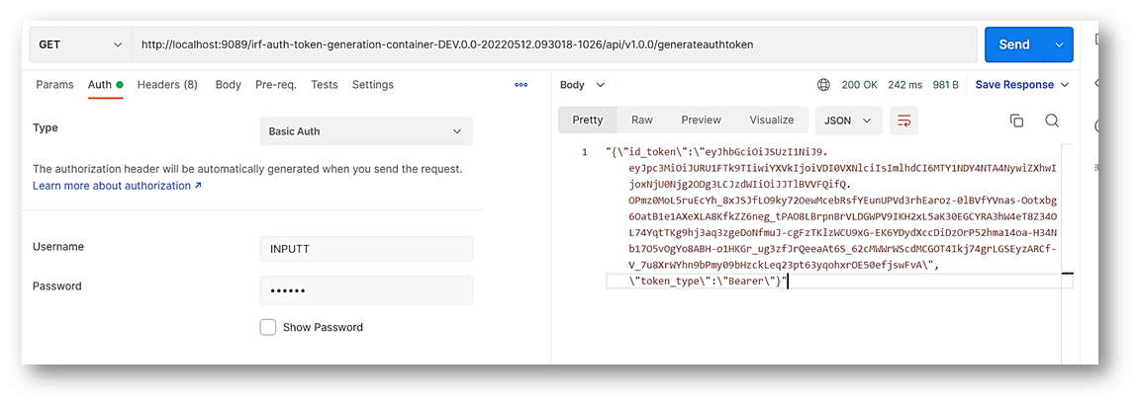Open the JSON format dropdown
Image resolution: width=1140 pixels, height=406 pixels.
[847, 121]
